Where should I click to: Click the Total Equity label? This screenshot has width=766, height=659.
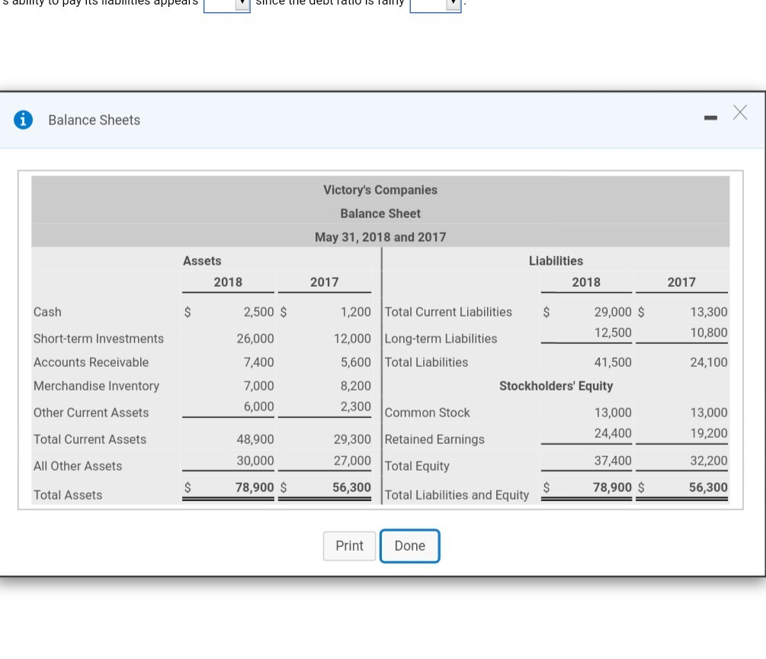pos(417,466)
